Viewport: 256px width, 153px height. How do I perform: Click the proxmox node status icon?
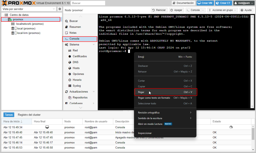10,19
